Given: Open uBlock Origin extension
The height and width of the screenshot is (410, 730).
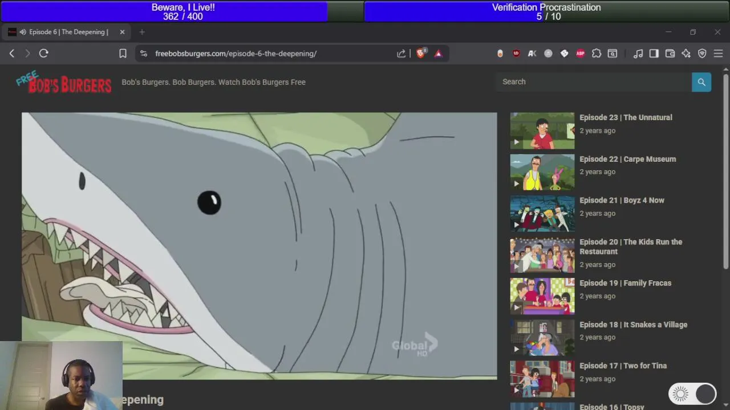Looking at the screenshot, I should pos(516,54).
